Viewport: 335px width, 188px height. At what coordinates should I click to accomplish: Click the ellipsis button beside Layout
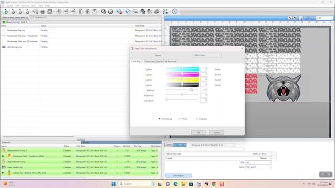click(x=274, y=158)
